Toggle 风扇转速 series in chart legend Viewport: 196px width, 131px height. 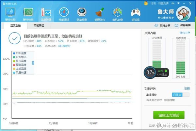coord(20,73)
